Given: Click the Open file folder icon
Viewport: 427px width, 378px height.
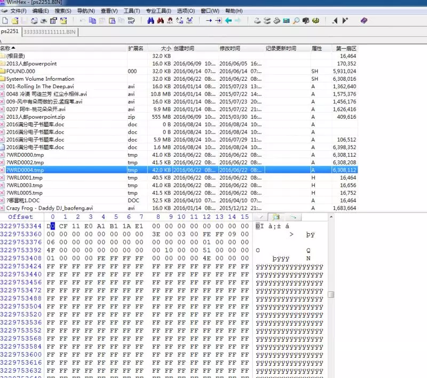Looking at the screenshot, I should [15, 21].
